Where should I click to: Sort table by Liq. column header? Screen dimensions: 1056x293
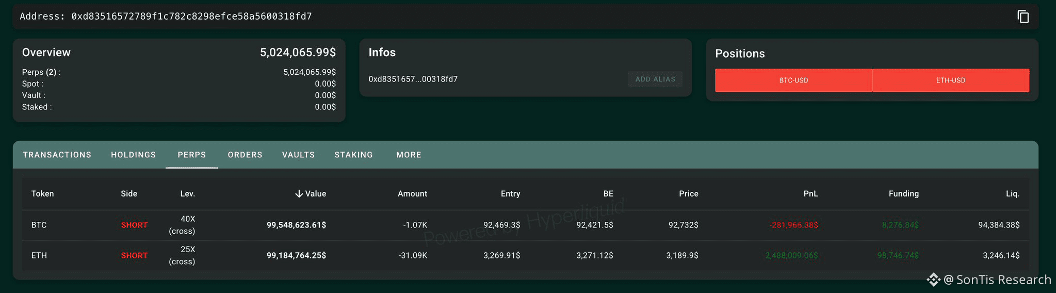pos(1012,194)
